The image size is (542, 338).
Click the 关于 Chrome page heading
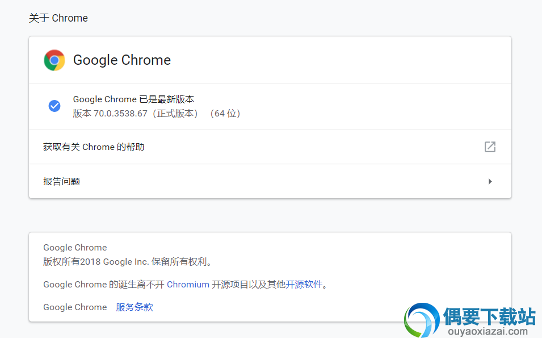[58, 18]
